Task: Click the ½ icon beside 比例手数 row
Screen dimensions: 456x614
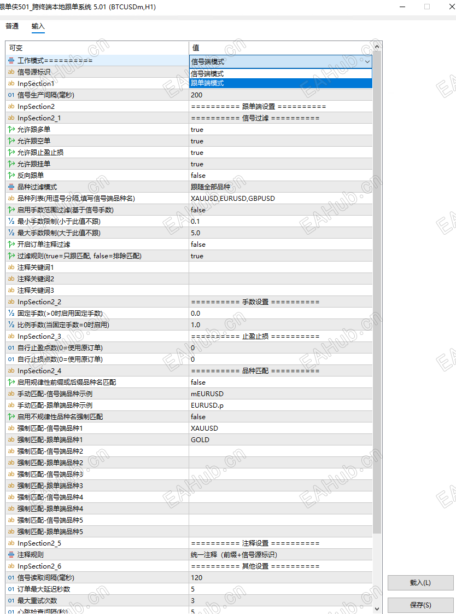Action: [11, 325]
